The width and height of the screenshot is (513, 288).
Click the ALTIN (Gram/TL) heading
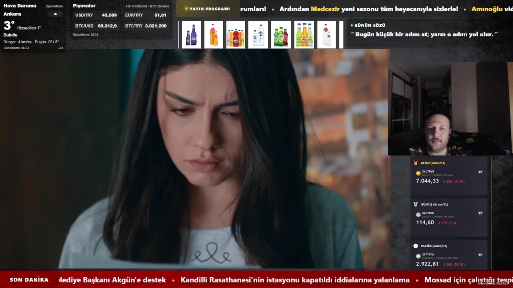click(433, 163)
